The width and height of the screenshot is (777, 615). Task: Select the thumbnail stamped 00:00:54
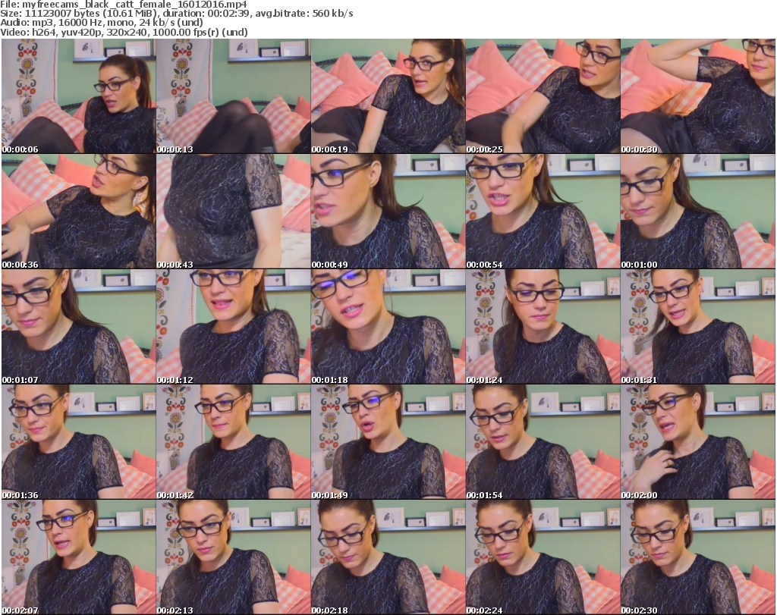coord(543,212)
